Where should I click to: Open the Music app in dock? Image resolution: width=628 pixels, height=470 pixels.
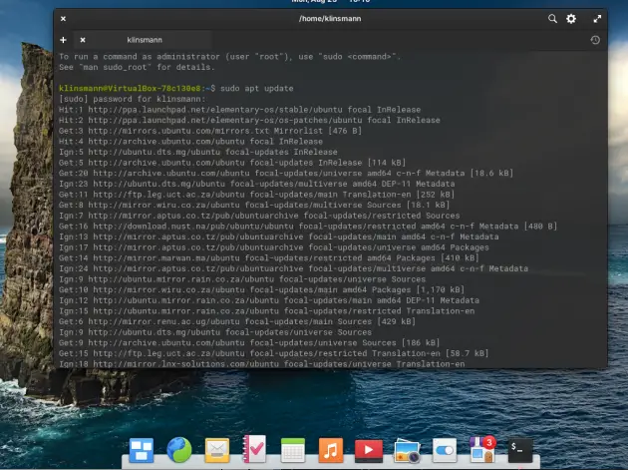point(330,450)
